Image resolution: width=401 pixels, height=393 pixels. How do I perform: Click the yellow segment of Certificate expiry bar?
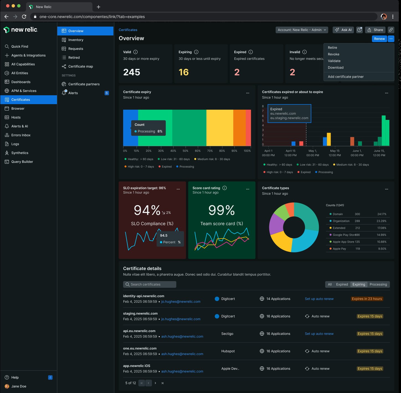coord(220,128)
